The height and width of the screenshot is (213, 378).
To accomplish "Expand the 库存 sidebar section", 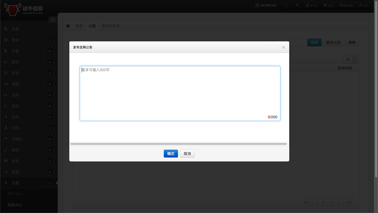I will point(50,73).
